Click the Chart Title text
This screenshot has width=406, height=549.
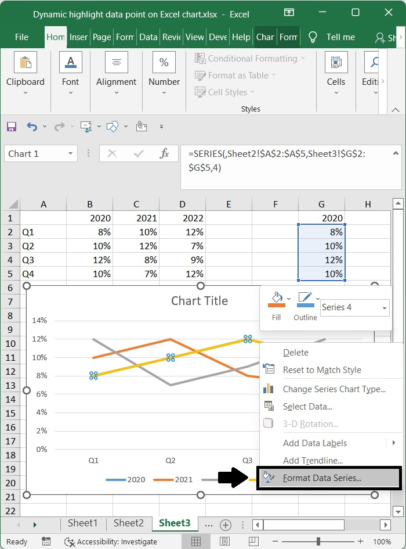pyautogui.click(x=200, y=301)
